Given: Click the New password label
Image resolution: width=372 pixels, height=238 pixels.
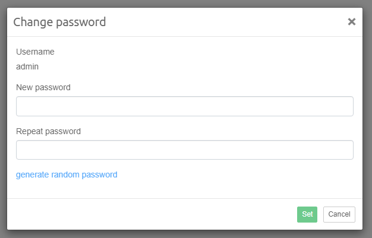Looking at the screenshot, I should 43,87.
